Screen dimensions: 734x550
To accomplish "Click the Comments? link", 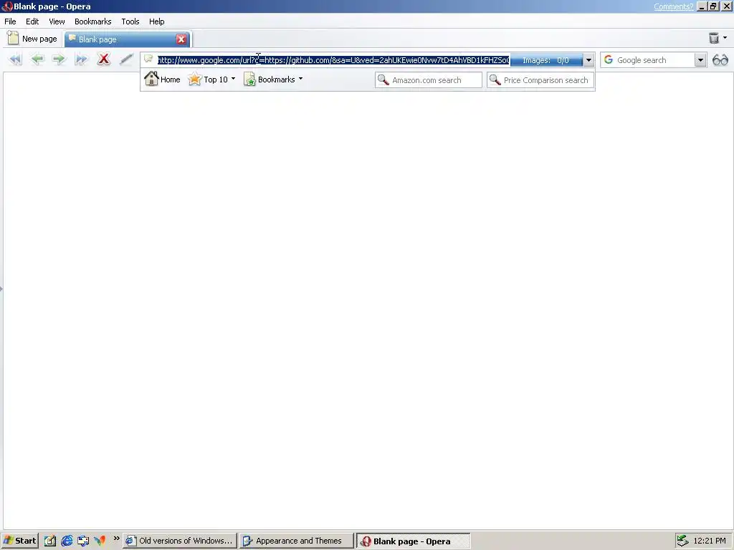I will (674, 6).
